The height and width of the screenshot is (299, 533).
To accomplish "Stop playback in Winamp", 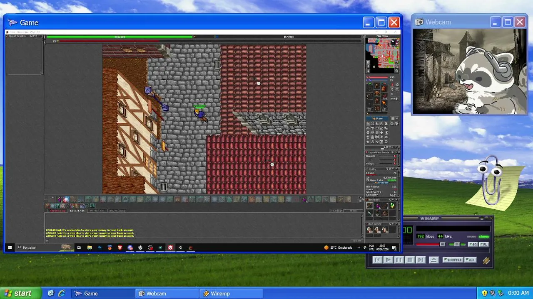I will [409, 260].
